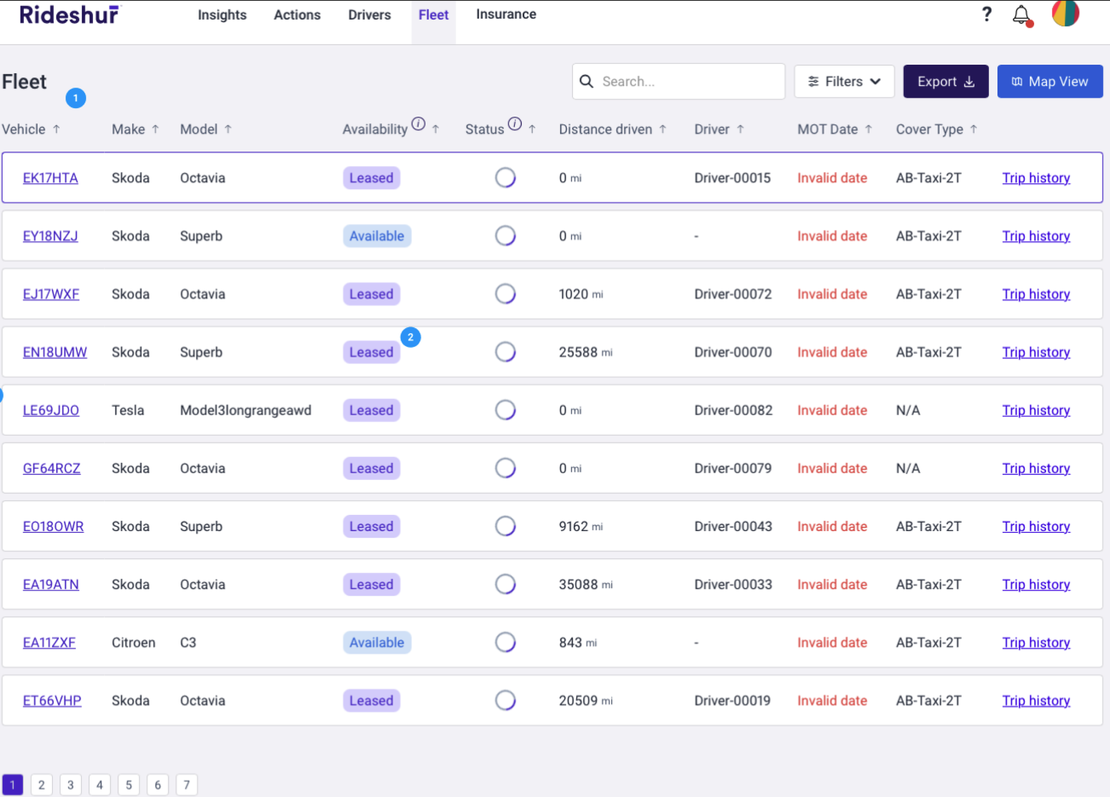1110x797 pixels.
Task: Toggle status circle for EA11ZXF row
Action: [505, 642]
